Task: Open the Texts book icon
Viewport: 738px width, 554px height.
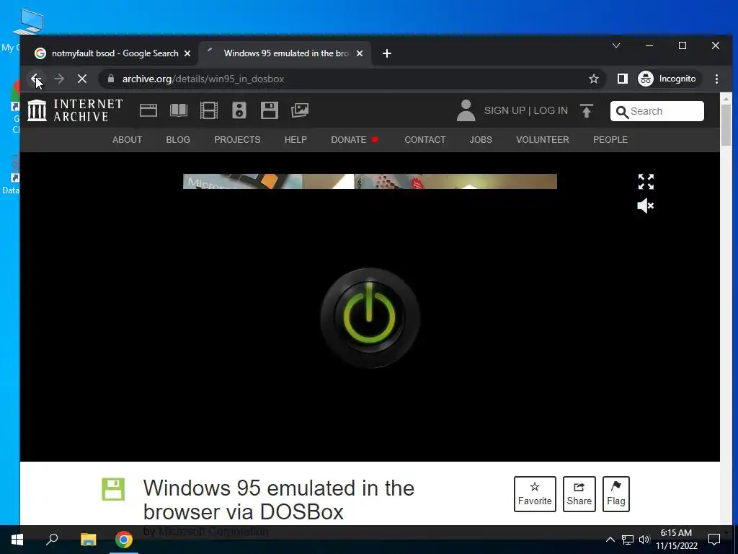Action: pyautogui.click(x=179, y=110)
